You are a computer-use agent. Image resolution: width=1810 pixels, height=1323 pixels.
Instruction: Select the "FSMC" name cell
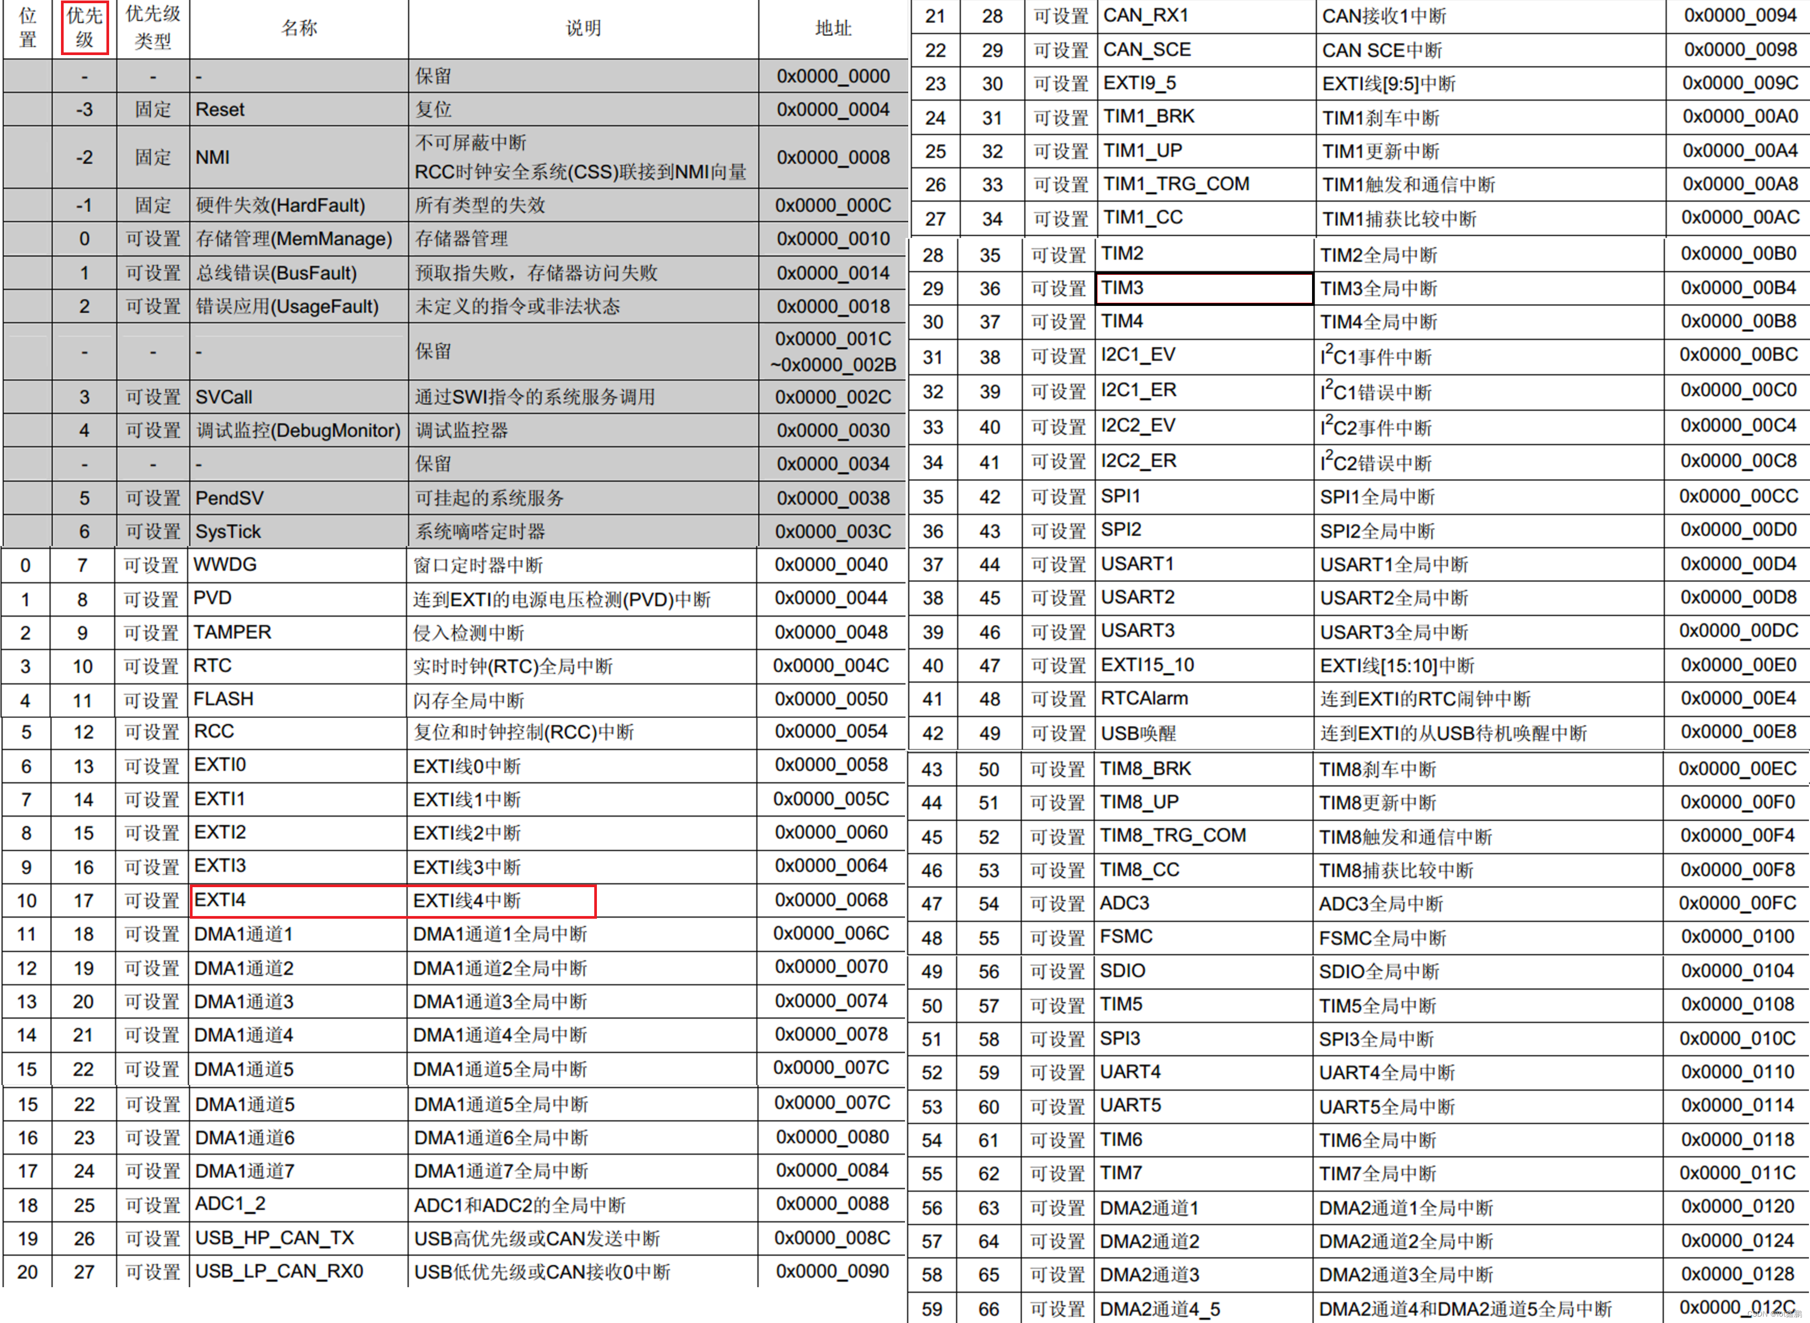1204,938
